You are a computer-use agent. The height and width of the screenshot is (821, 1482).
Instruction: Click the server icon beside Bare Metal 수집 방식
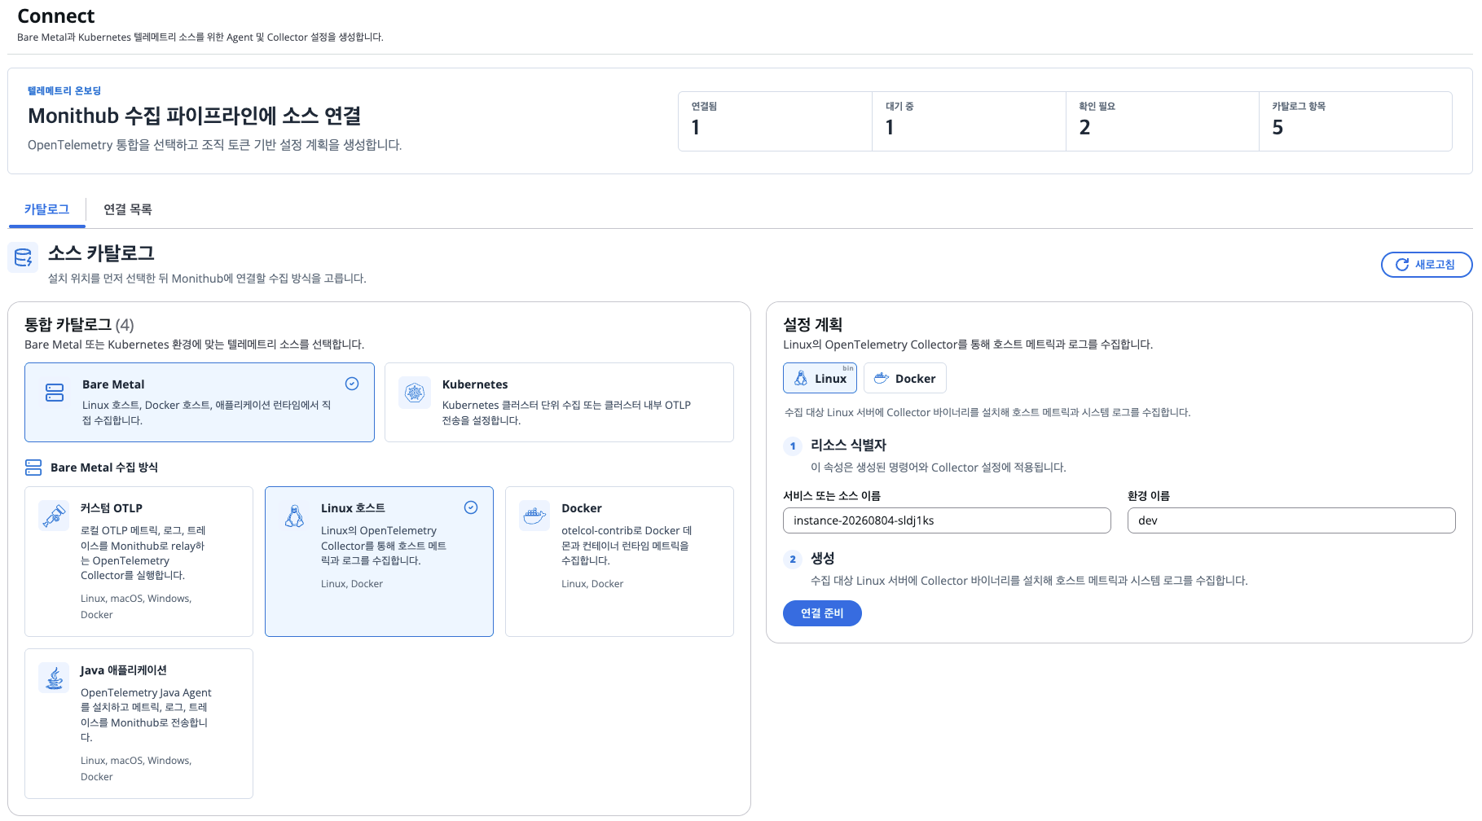tap(33, 468)
